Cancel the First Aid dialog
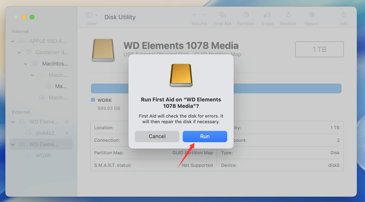The image size is (365, 202). tap(157, 136)
